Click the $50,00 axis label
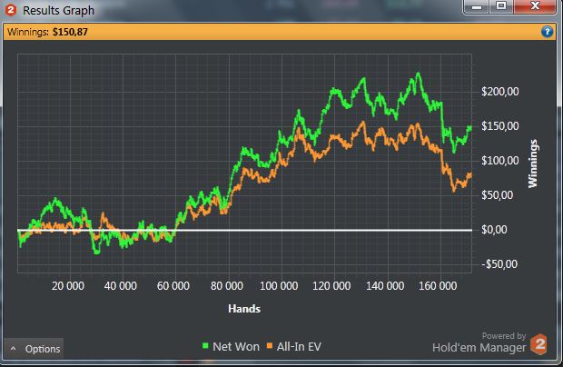Image resolution: width=563 pixels, height=367 pixels. pyautogui.click(x=498, y=195)
